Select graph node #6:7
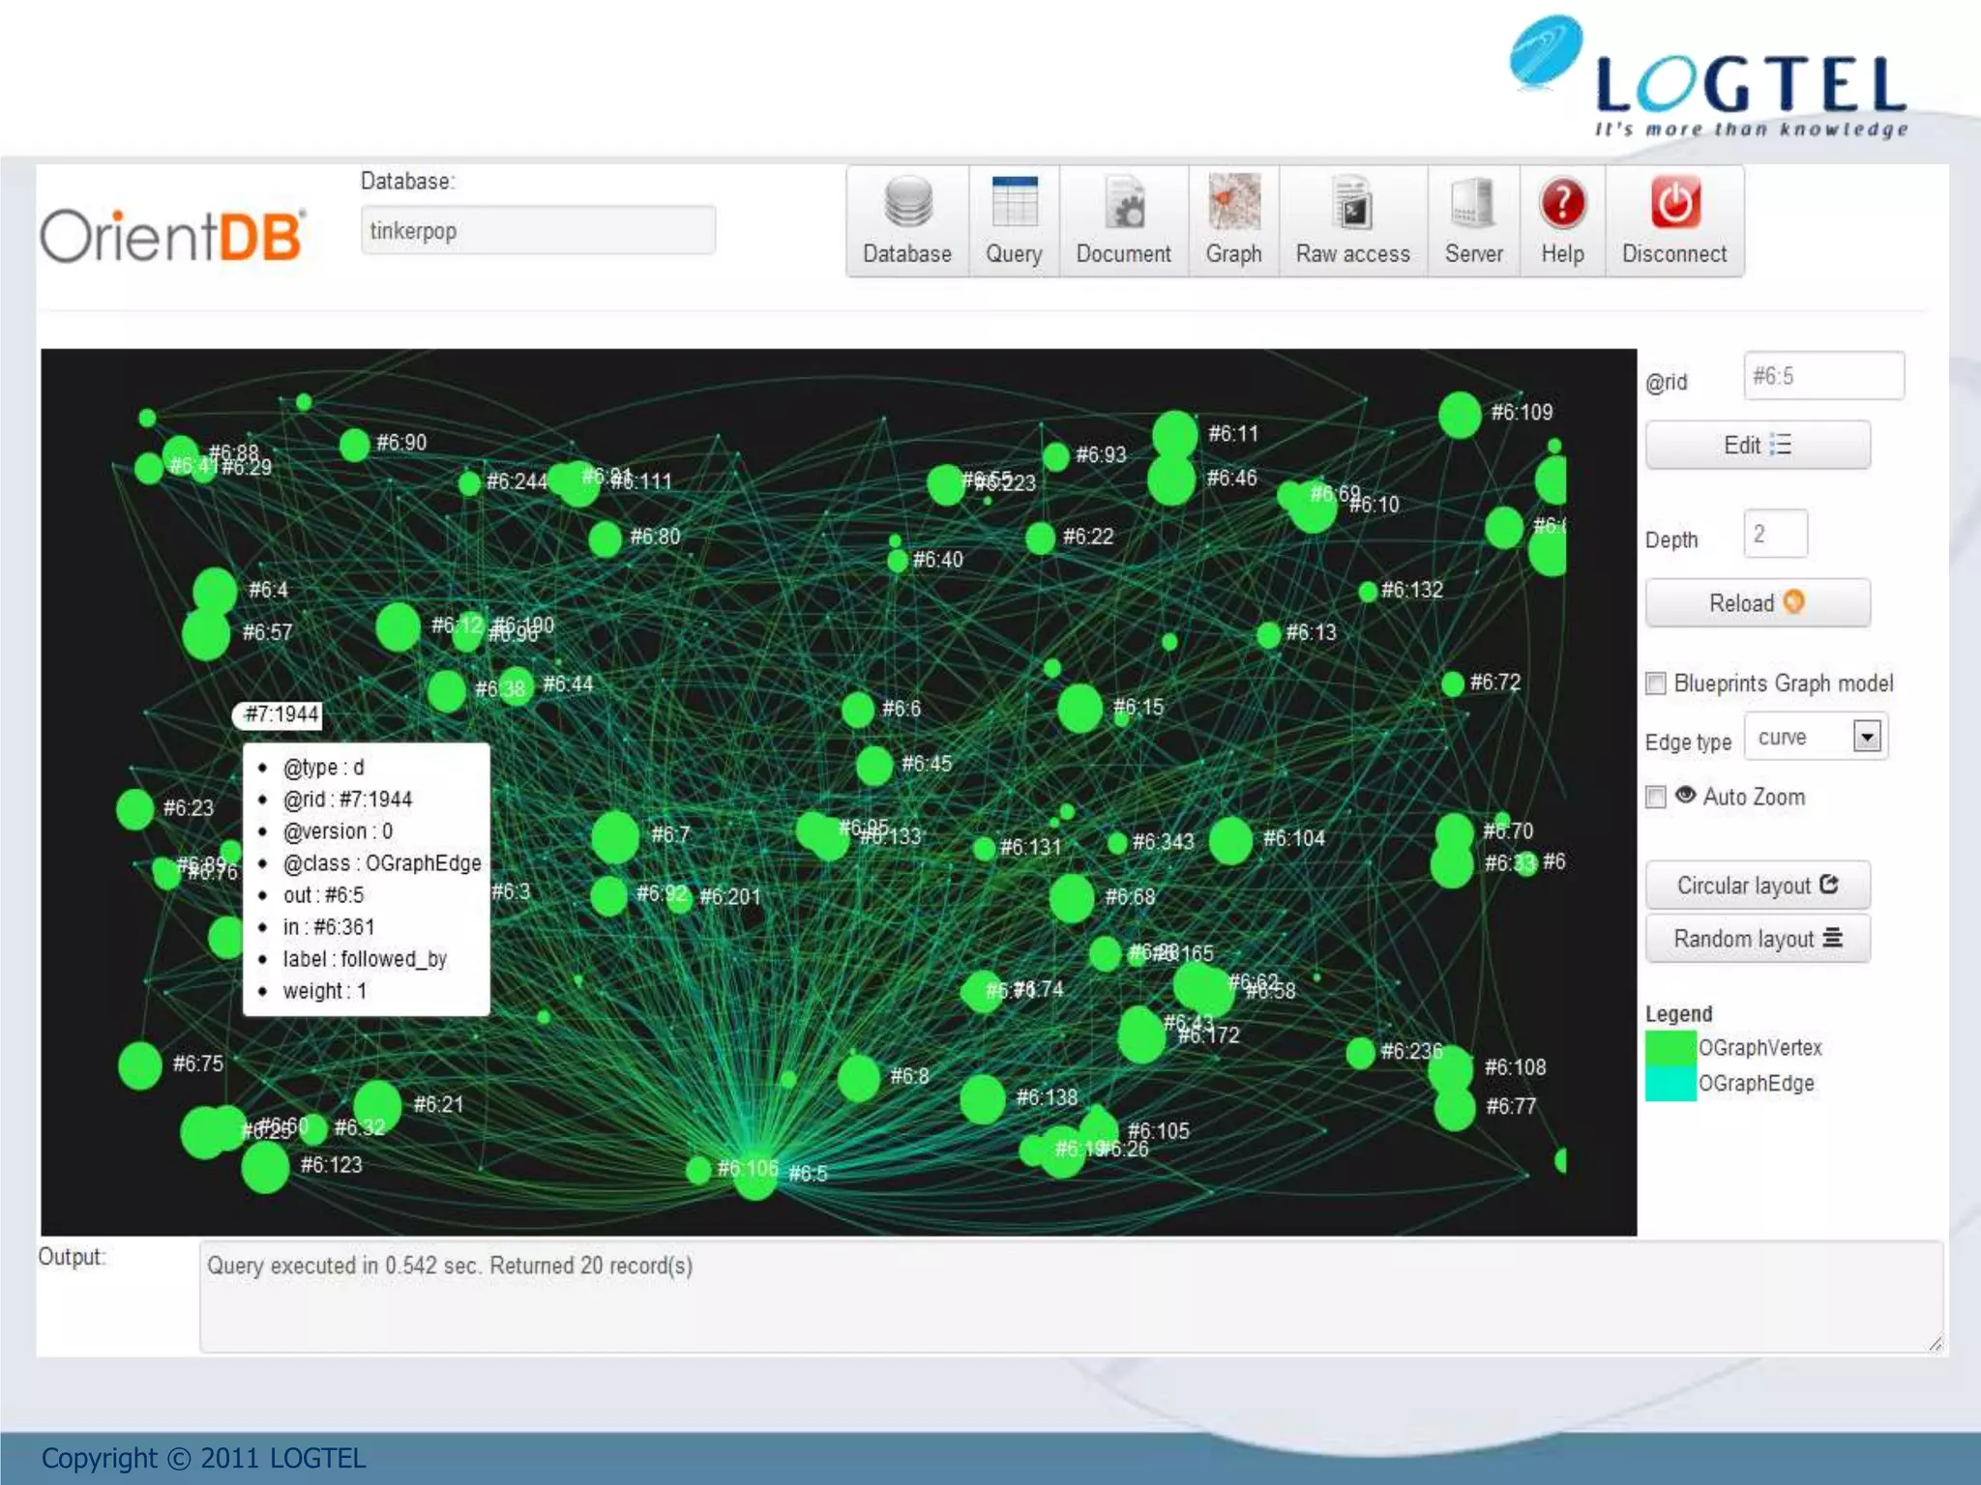The height and width of the screenshot is (1485, 1981). pos(615,837)
